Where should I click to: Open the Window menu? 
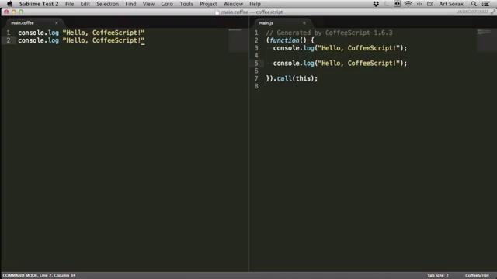point(233,4)
